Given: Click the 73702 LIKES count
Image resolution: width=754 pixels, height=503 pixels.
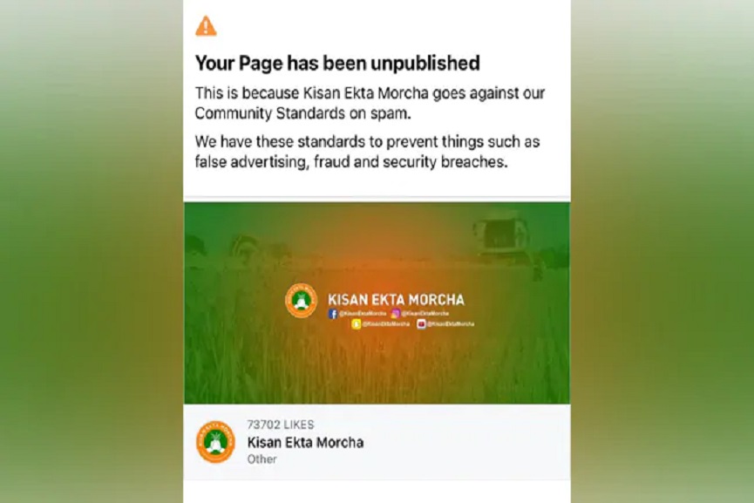Looking at the screenshot, I should tap(281, 425).
